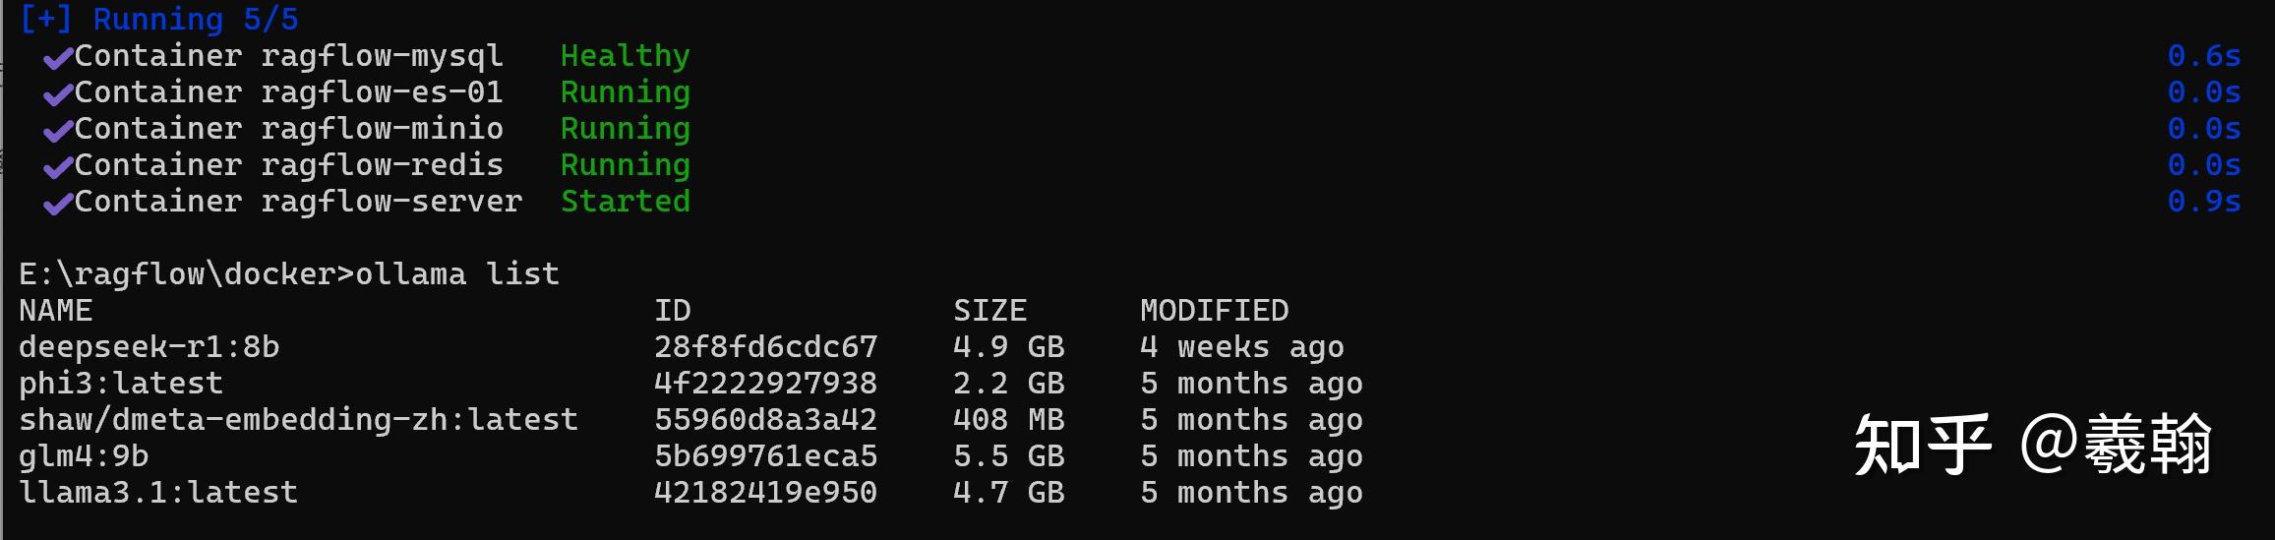
Task: Click the [+] Running 5/5 status line
Action: pyautogui.click(x=158, y=20)
